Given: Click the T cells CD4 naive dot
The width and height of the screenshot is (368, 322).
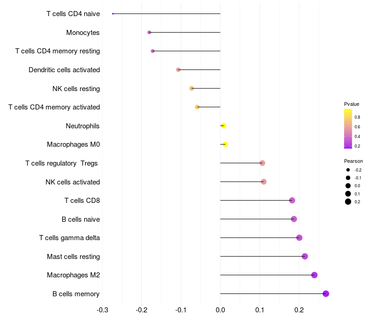Looking at the screenshot, I should [113, 14].
